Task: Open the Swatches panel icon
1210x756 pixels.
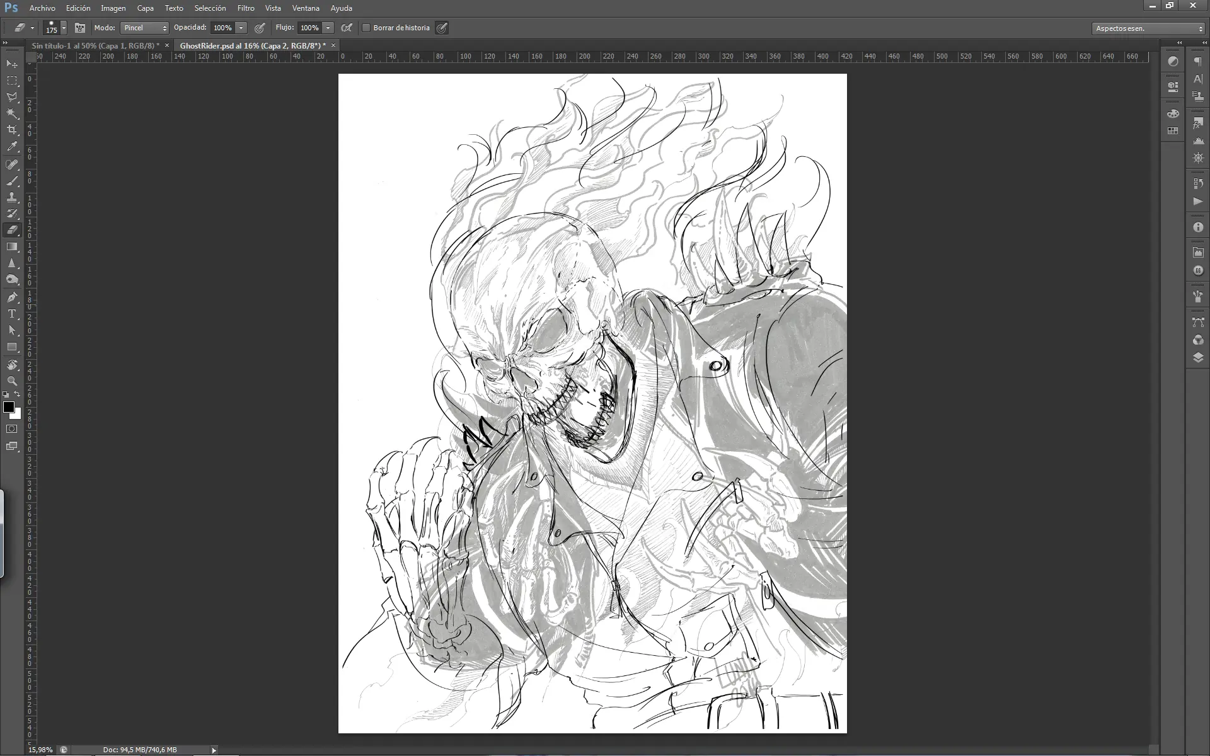Action: (1173, 131)
